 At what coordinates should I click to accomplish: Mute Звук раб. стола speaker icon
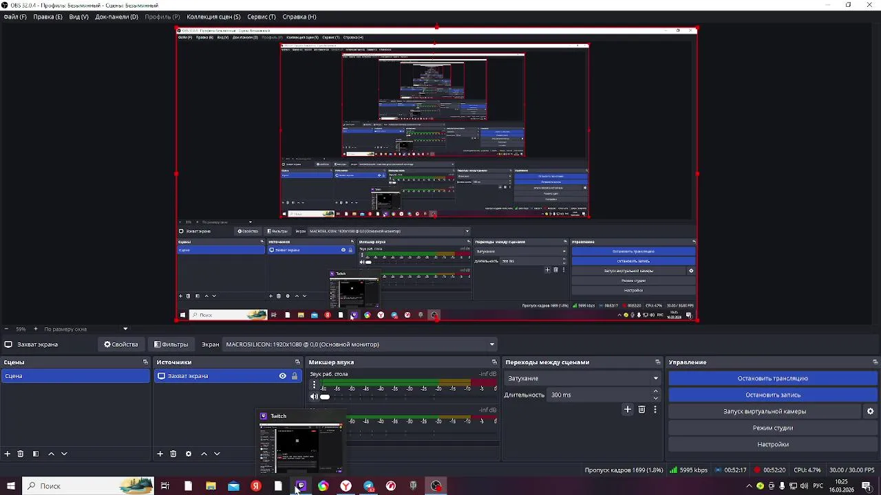click(x=314, y=397)
